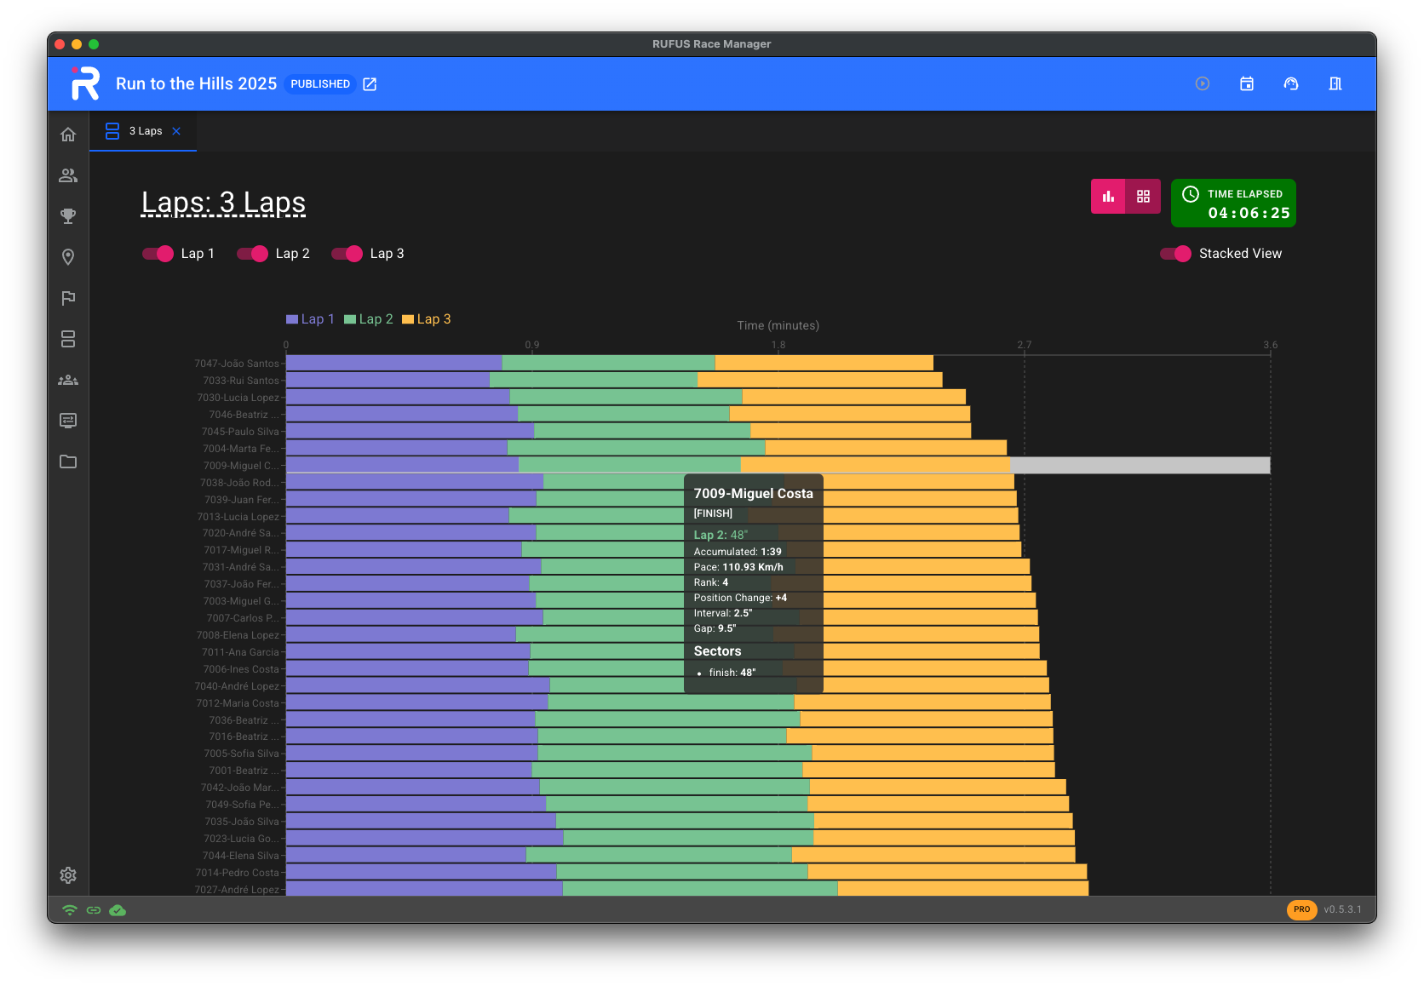This screenshot has width=1424, height=986.
Task: Open the location pin icon in sidebar
Action: pos(68,257)
